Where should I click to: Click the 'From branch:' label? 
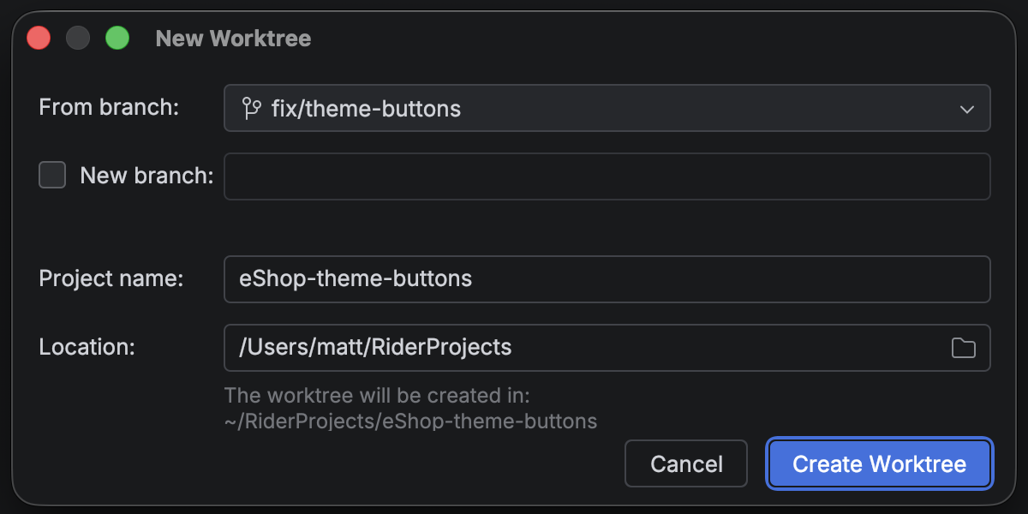[x=109, y=108]
